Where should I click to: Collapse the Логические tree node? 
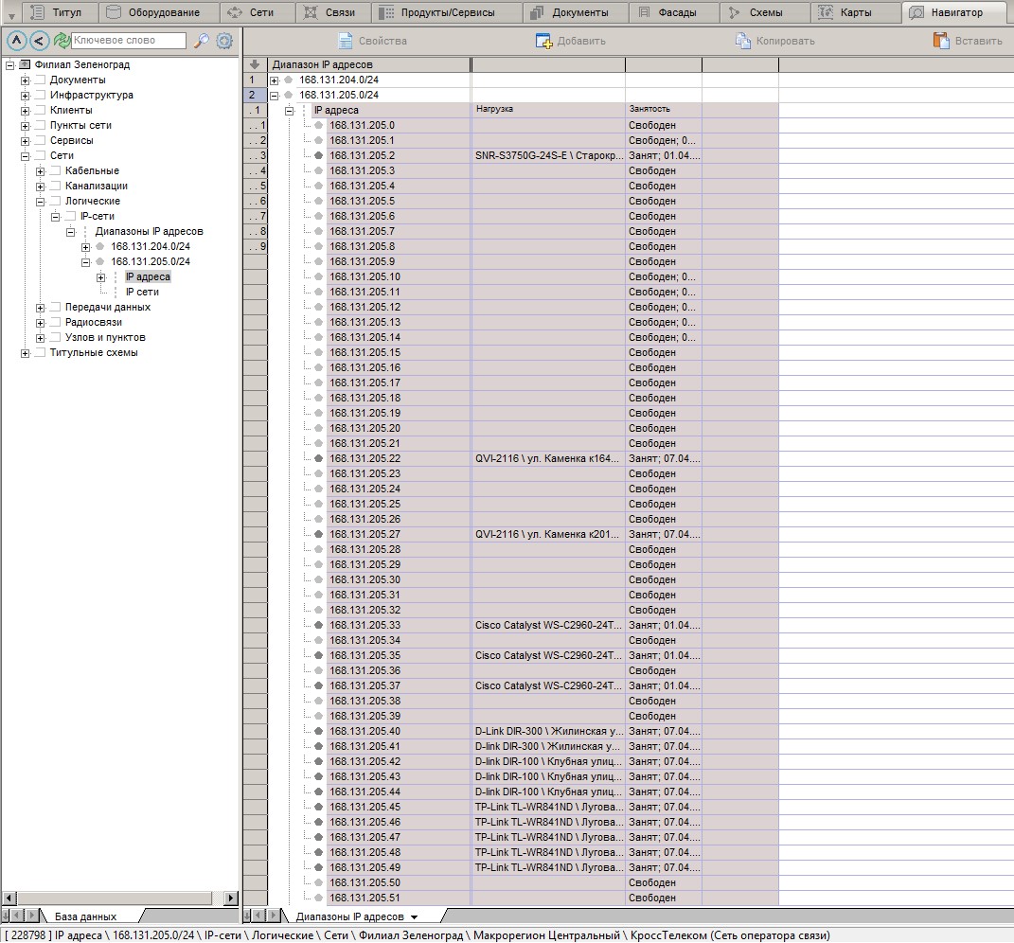pos(40,201)
